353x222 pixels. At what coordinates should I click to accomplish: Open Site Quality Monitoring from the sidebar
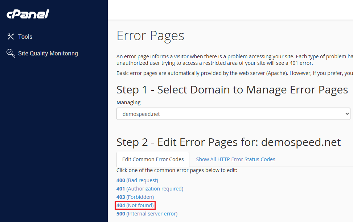pos(48,53)
